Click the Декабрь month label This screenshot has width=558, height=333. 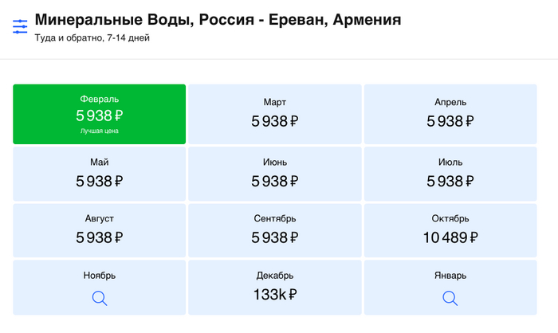275,276
